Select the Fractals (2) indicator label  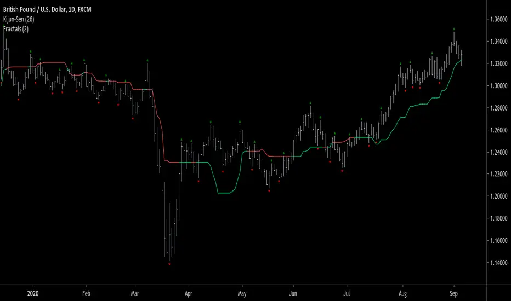click(16, 29)
